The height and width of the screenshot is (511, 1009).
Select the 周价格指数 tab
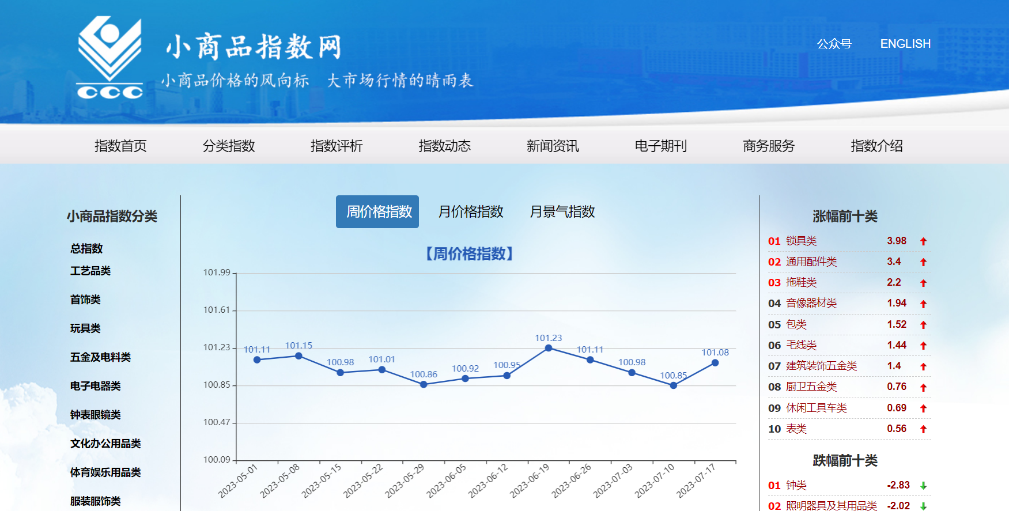pos(377,211)
